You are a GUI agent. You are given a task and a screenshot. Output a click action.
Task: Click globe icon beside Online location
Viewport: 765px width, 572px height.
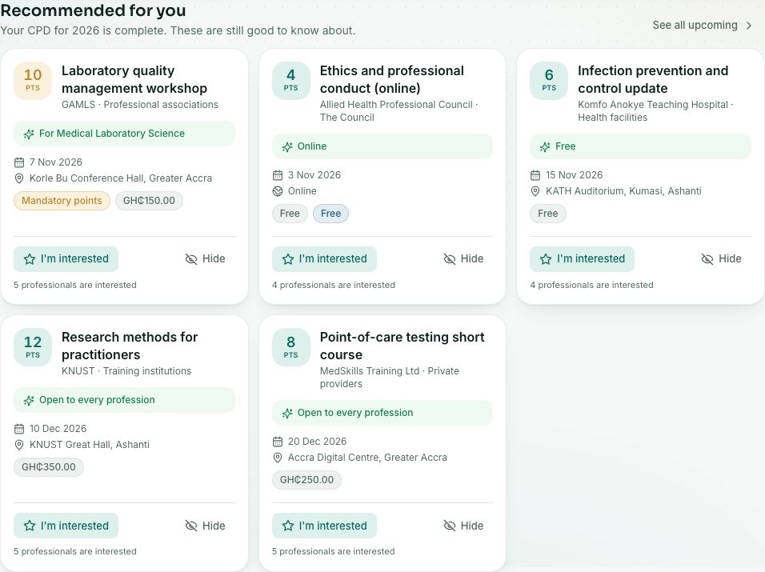tap(278, 191)
